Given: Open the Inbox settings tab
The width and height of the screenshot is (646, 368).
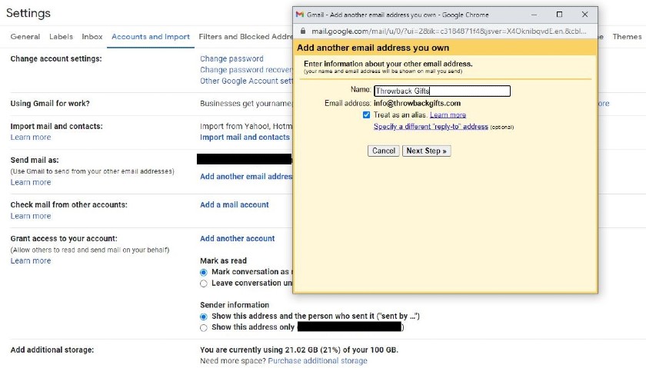Looking at the screenshot, I should pyautogui.click(x=92, y=37).
